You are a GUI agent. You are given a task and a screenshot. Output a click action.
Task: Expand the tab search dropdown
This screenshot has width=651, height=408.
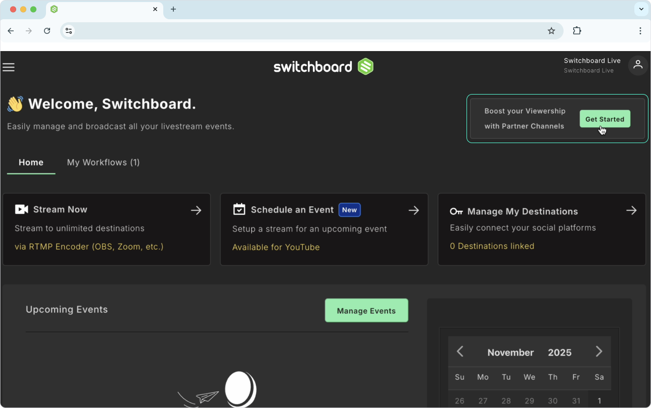[x=641, y=9]
